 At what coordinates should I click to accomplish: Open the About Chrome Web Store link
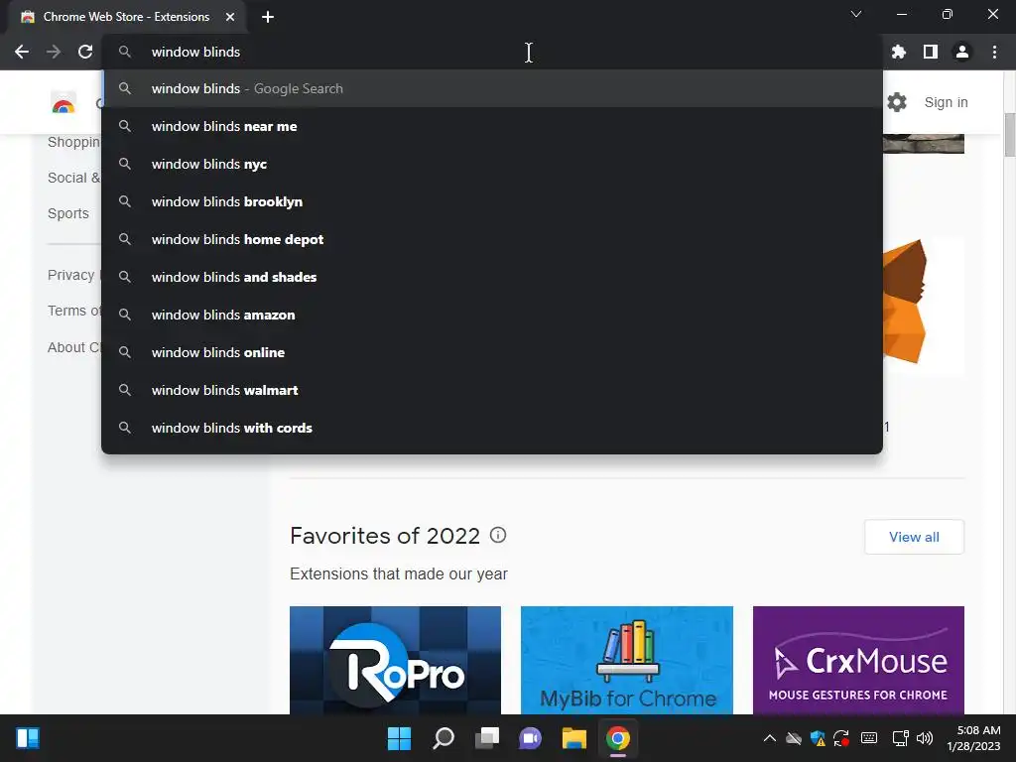pos(73,347)
